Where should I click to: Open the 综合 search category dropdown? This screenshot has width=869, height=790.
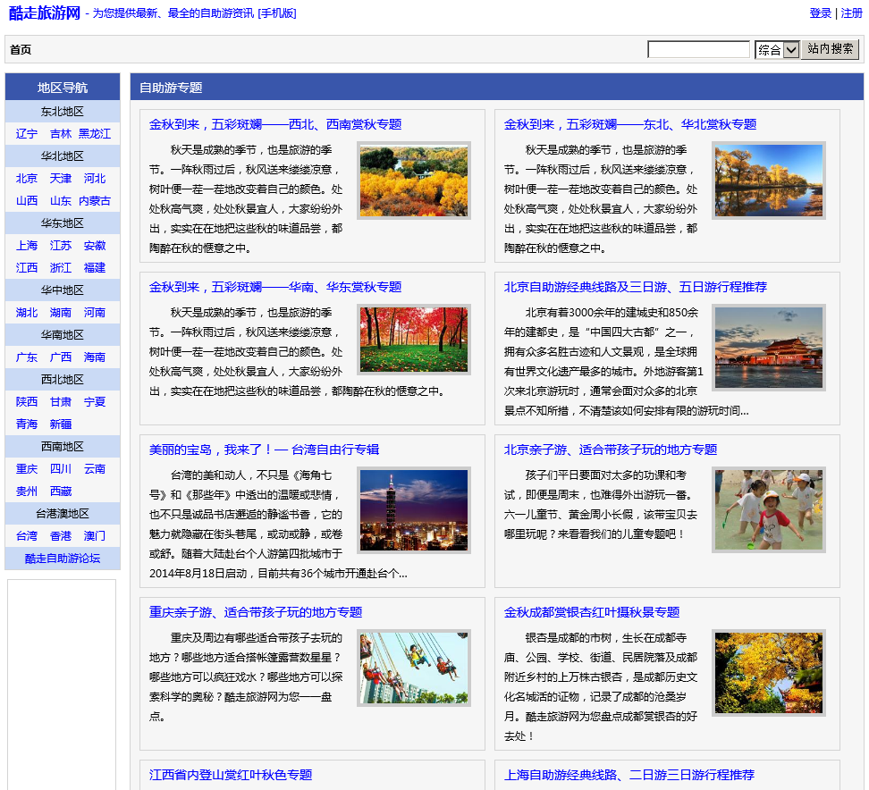coord(776,50)
